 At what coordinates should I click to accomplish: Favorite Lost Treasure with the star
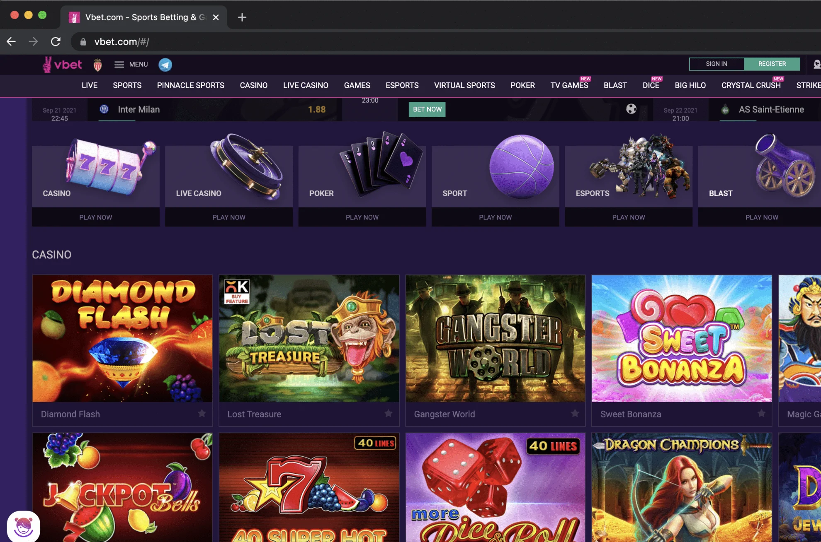389,413
